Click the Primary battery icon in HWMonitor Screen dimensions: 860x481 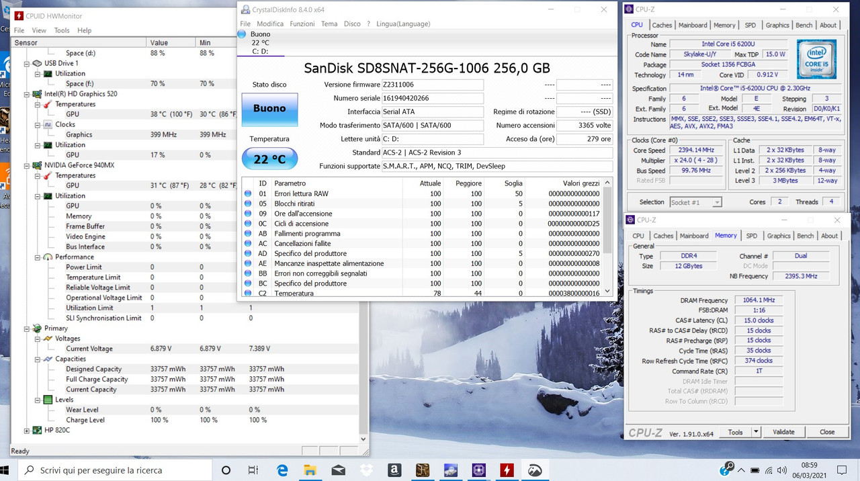[37, 329]
